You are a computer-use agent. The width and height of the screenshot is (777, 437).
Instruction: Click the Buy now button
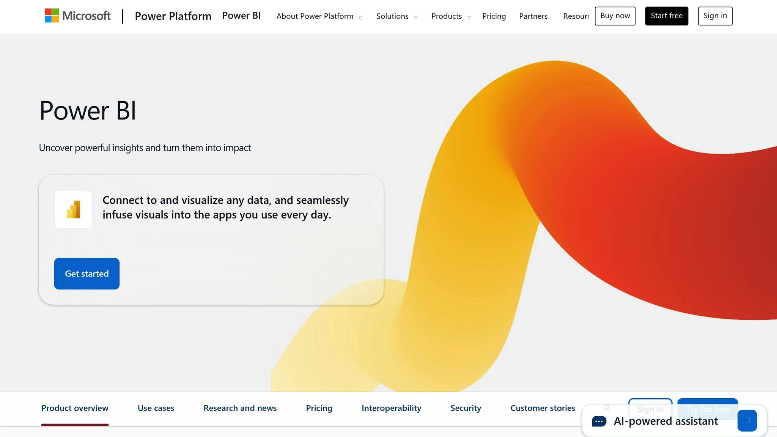click(x=615, y=16)
